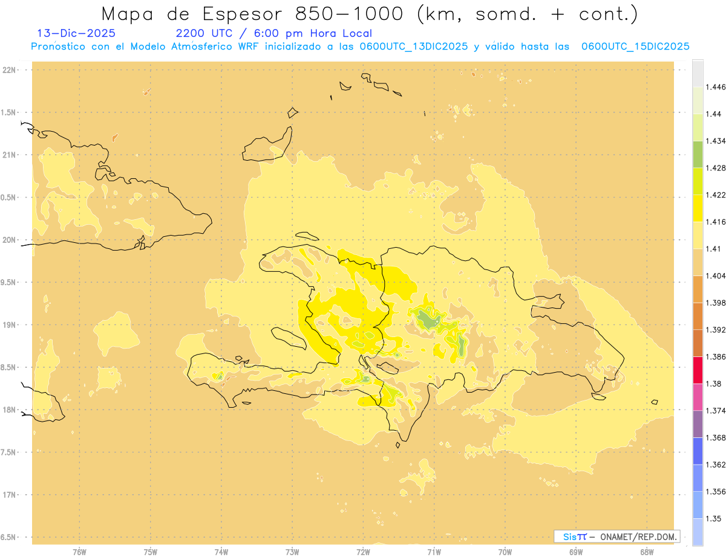Select the pink 1.374–1.38 legend swatch
Screen dimensions: 726x560
(x=698, y=397)
